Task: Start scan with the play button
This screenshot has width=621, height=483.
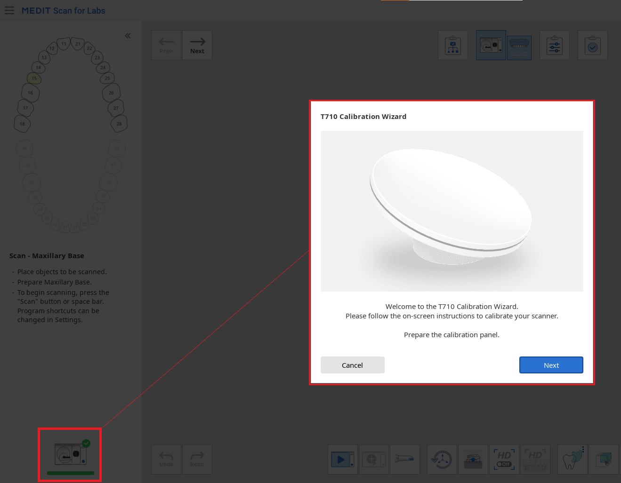Action: pyautogui.click(x=343, y=459)
